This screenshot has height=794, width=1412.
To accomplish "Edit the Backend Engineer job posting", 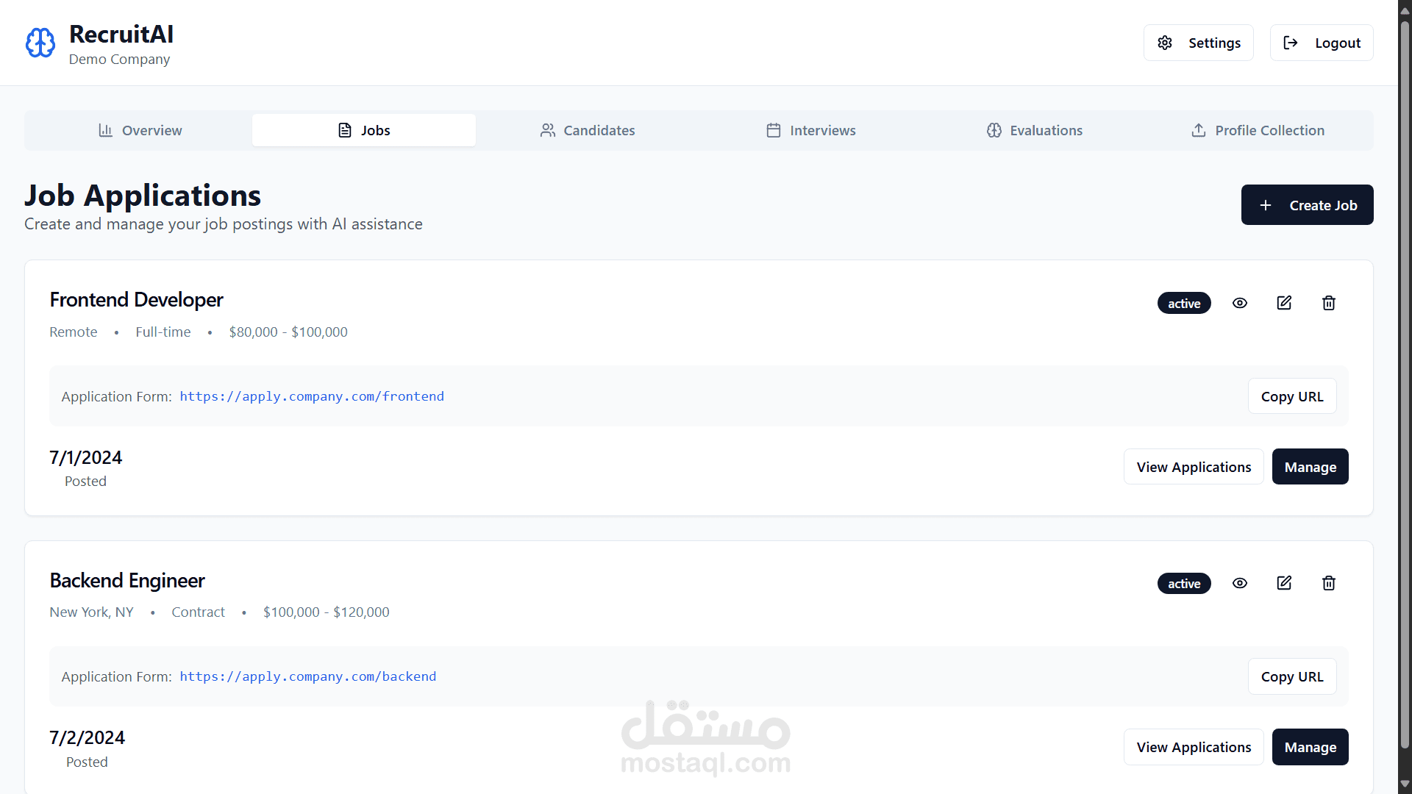I will 1284,583.
